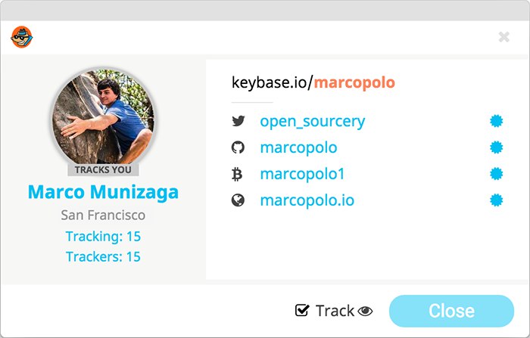Click the verified badge beside marcopolo1
Viewport: 530px width, 338px height.
point(497,174)
